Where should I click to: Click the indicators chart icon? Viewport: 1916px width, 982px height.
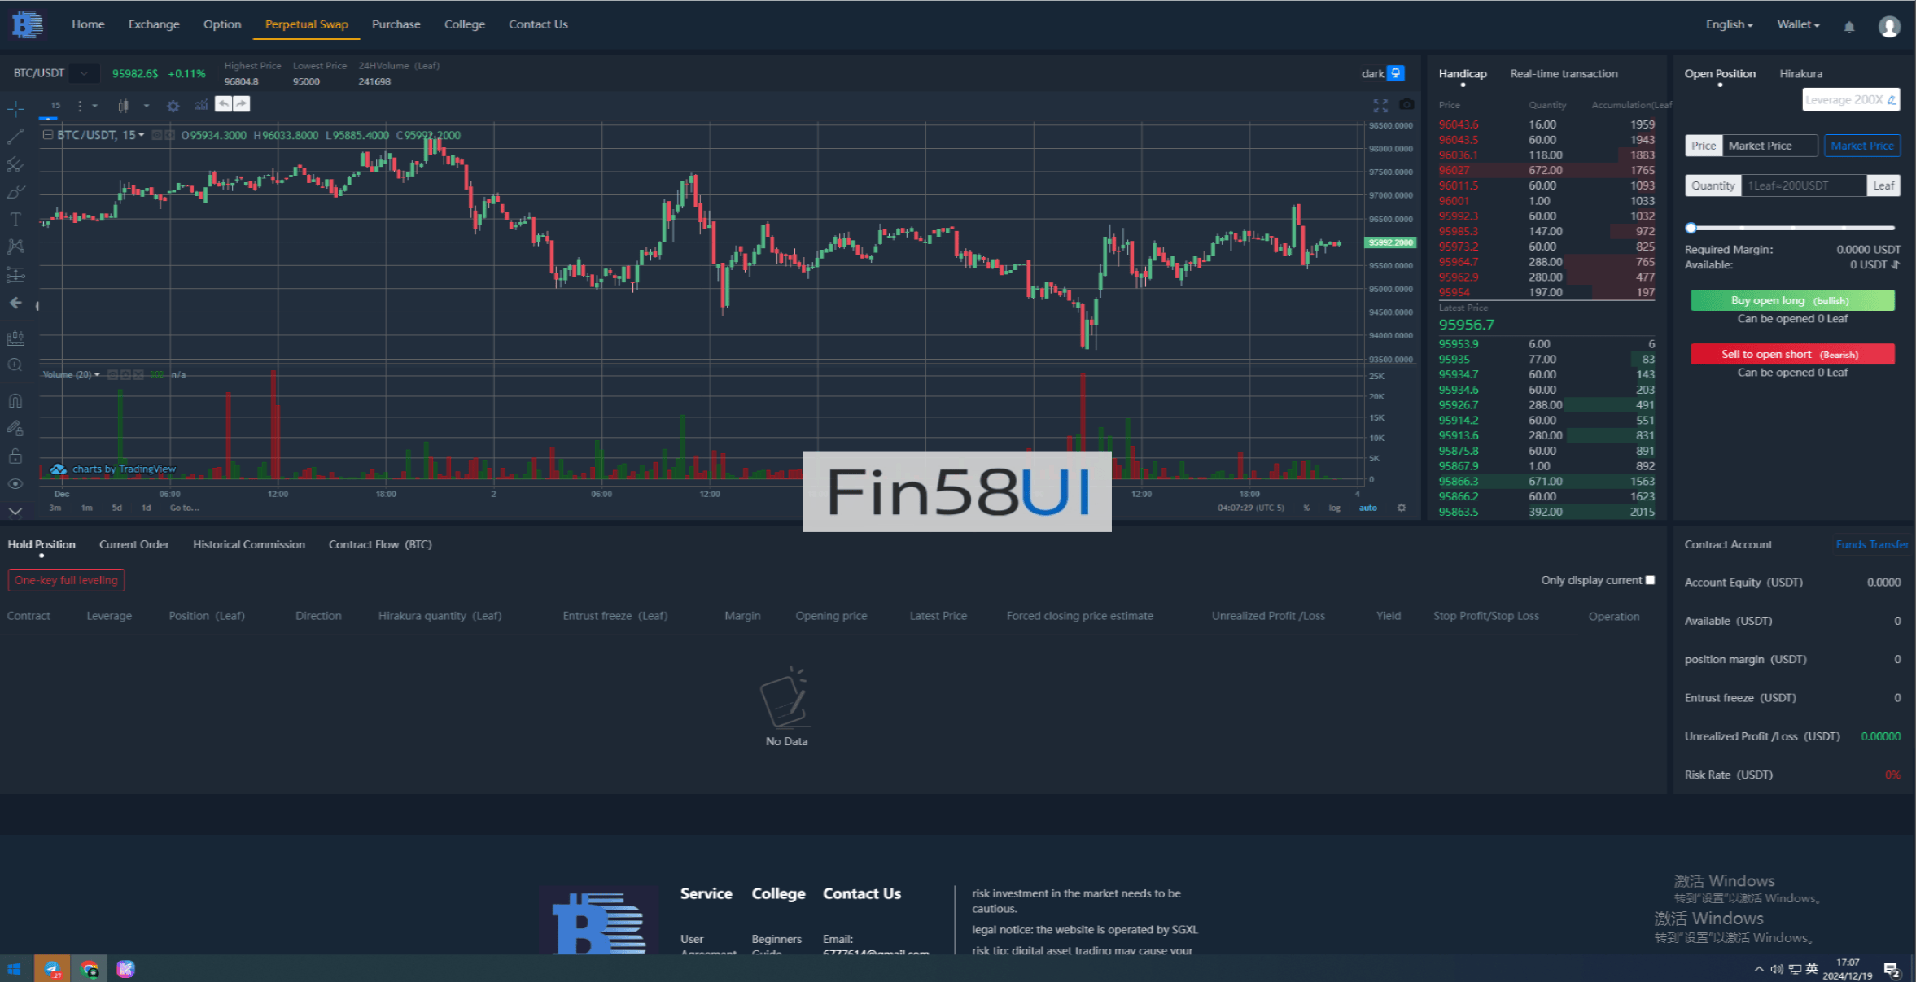tap(201, 105)
